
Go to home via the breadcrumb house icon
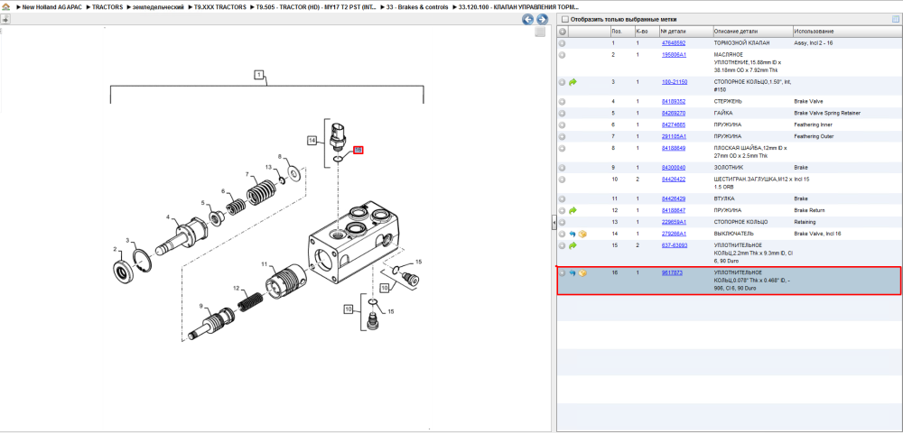[x=5, y=7]
